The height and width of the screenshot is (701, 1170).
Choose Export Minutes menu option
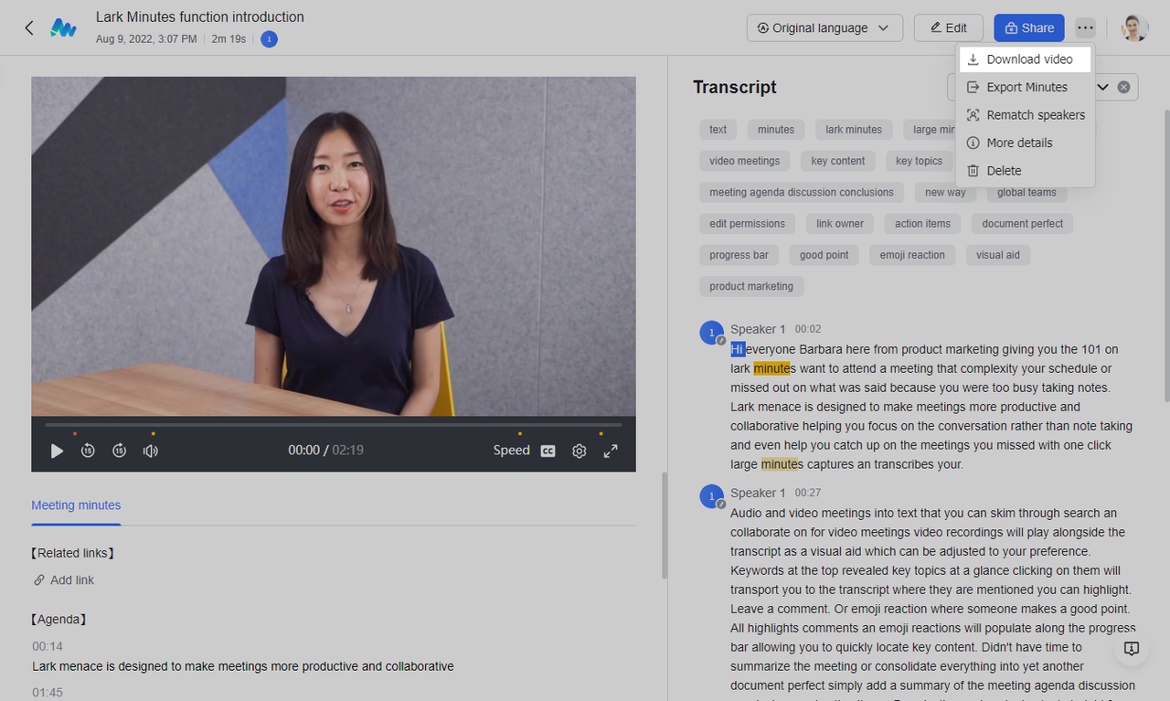[1026, 88]
